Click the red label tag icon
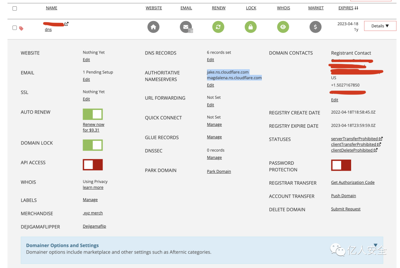The image size is (400, 268). [21, 28]
